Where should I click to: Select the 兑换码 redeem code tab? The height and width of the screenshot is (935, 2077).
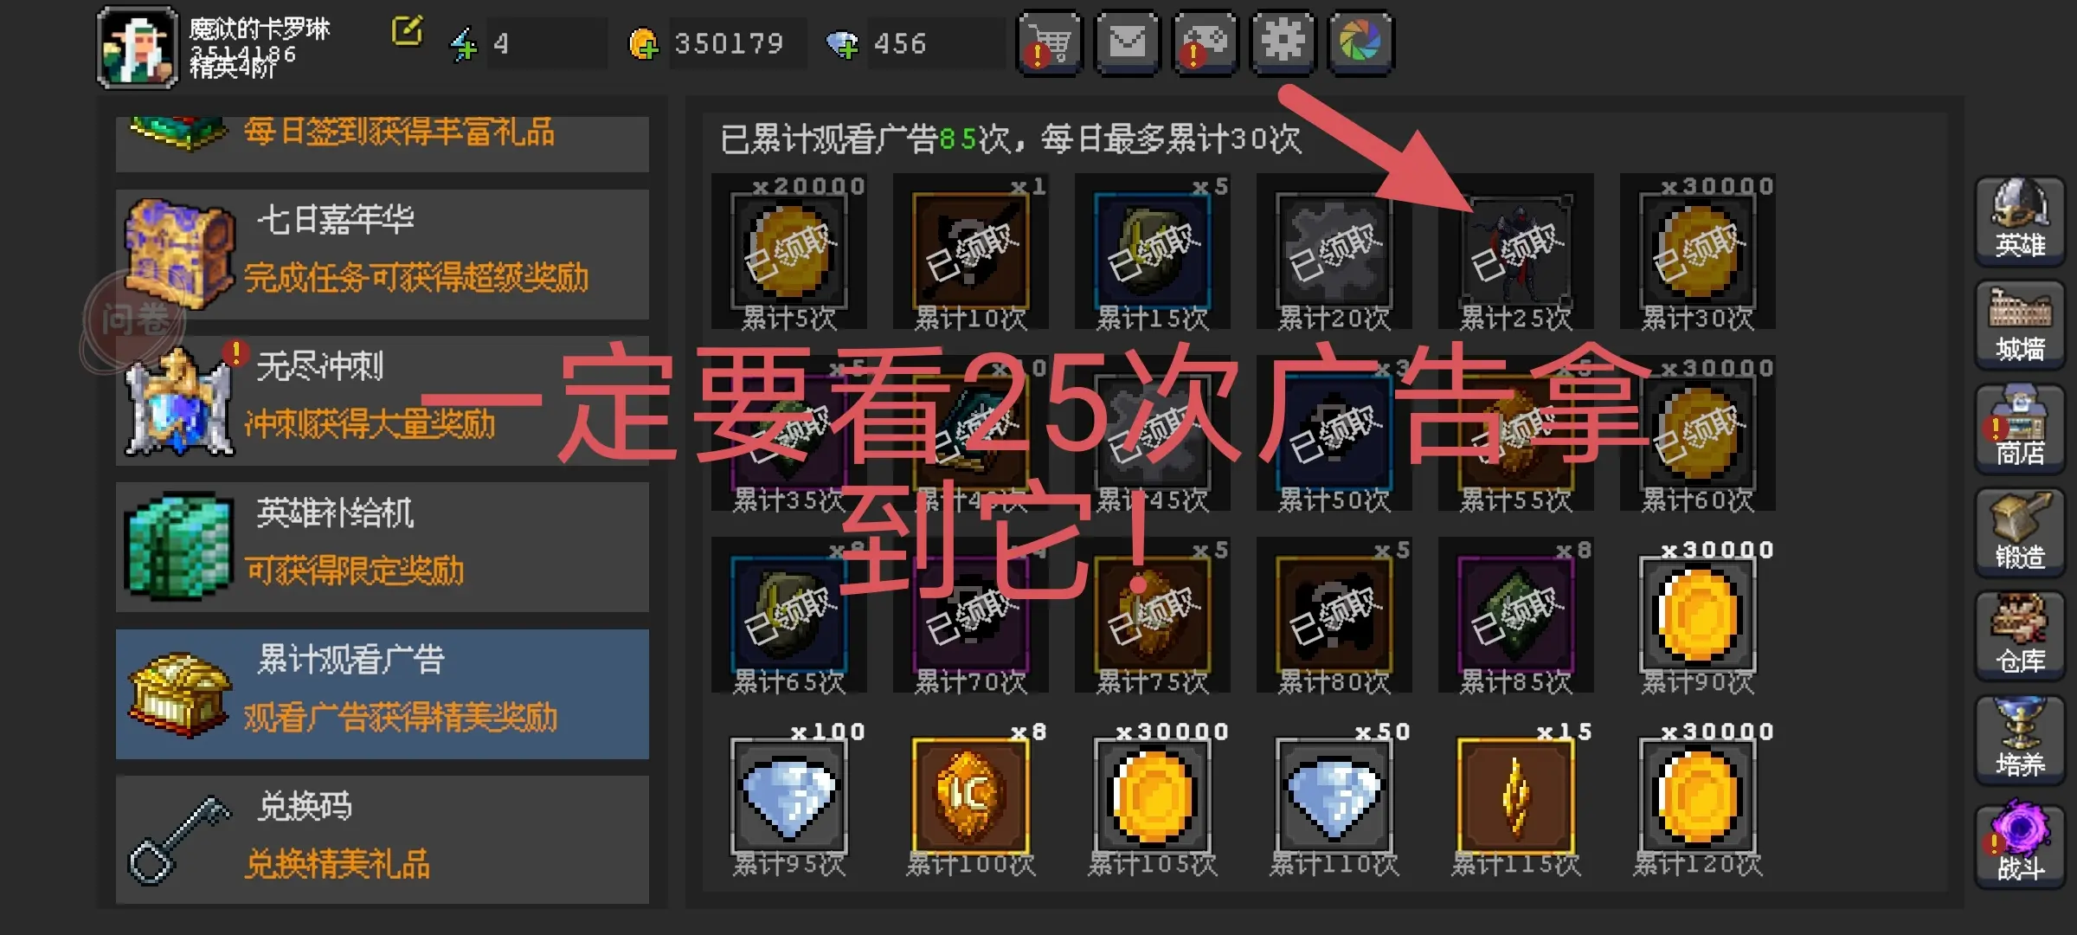tap(383, 840)
